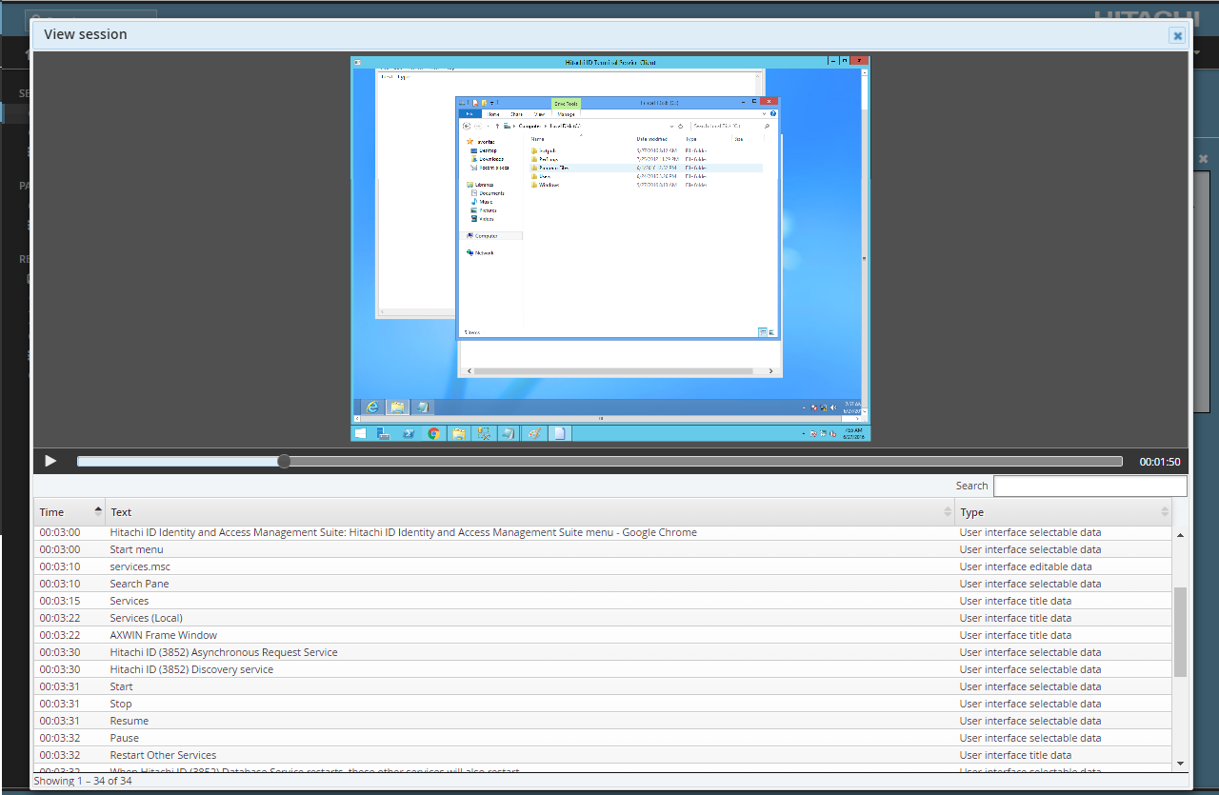Select the Search Pane log entry
Image resolution: width=1219 pixels, height=795 pixels.
pyautogui.click(x=139, y=584)
